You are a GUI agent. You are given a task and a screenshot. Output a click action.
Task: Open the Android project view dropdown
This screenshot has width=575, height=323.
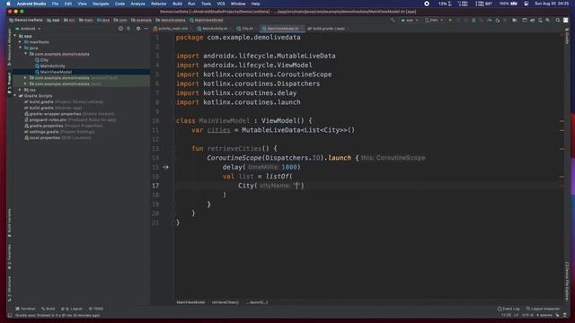28,29
